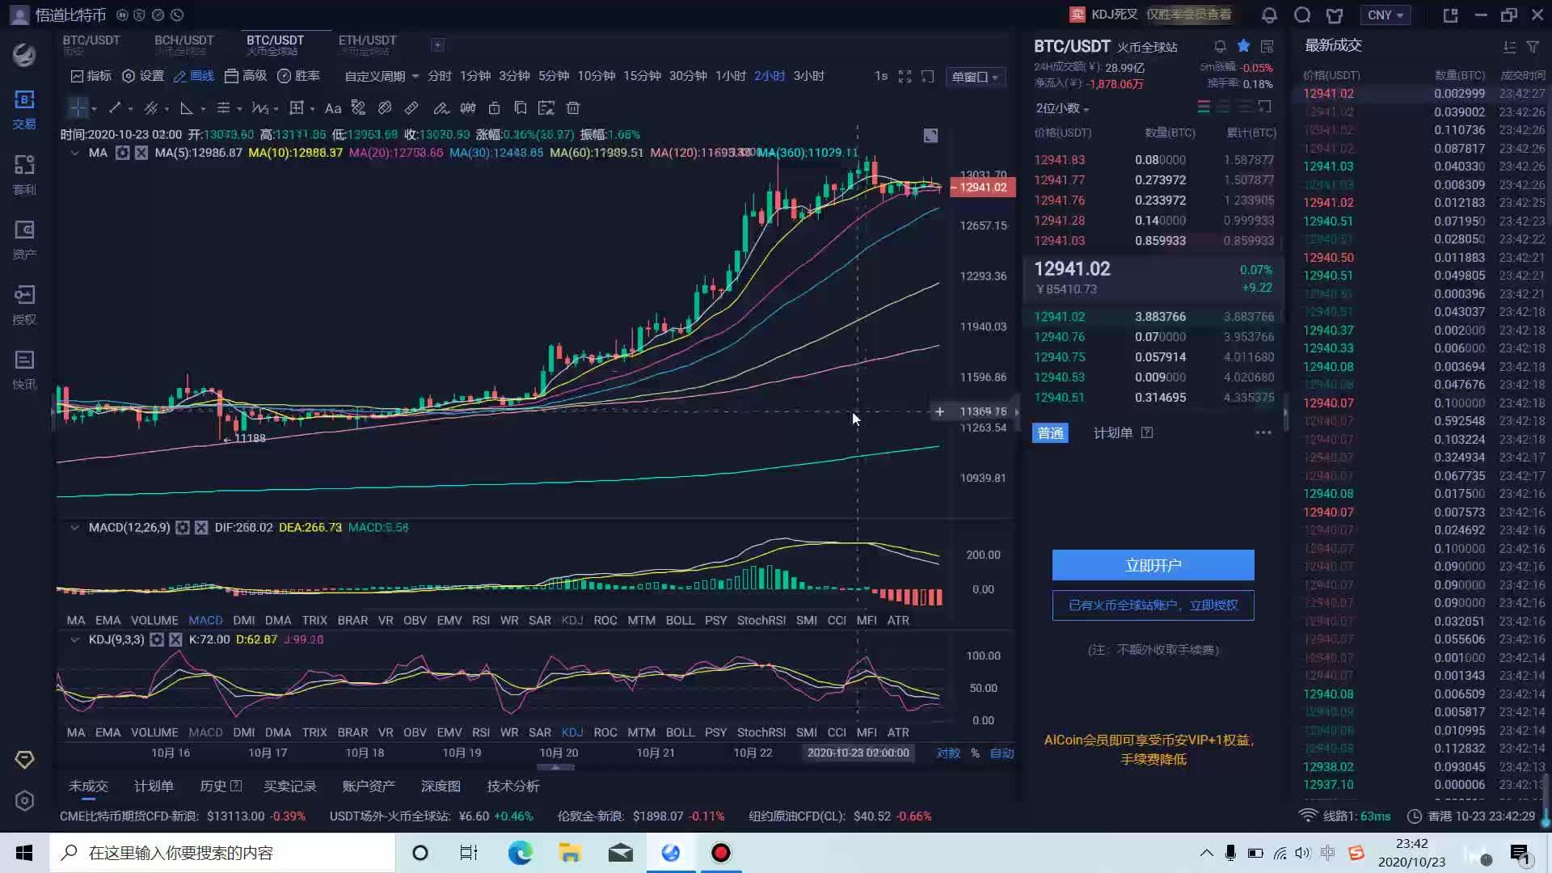Expand the trend line tool dropdown arrow
The width and height of the screenshot is (1552, 873).
[130, 108]
